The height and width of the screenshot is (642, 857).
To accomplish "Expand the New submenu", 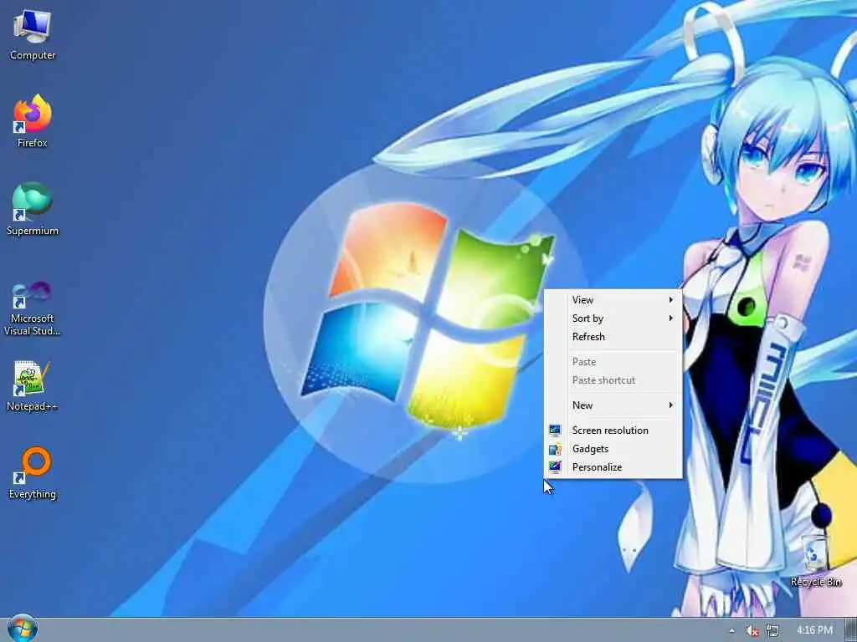I will [613, 405].
